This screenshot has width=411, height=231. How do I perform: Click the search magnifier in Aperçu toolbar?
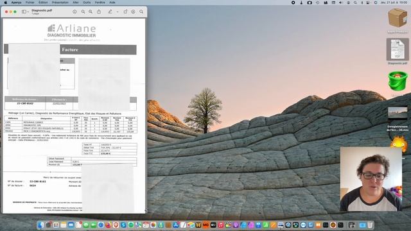tap(141, 12)
